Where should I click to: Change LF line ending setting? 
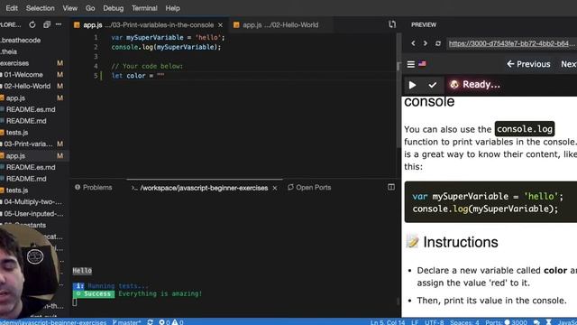(x=415, y=322)
